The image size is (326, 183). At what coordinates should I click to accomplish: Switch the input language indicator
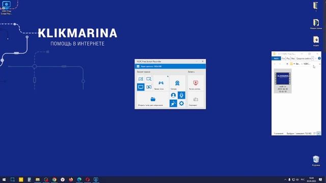pyautogui.click(x=303, y=179)
